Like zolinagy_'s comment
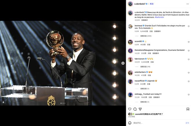This screenshot has height=126, width=191. pyautogui.click(x=189, y=95)
